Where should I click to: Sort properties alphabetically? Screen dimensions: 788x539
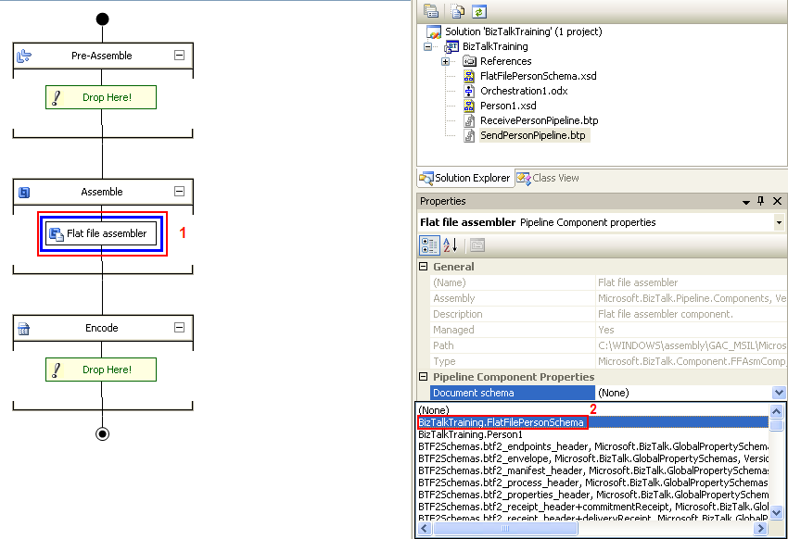451,245
